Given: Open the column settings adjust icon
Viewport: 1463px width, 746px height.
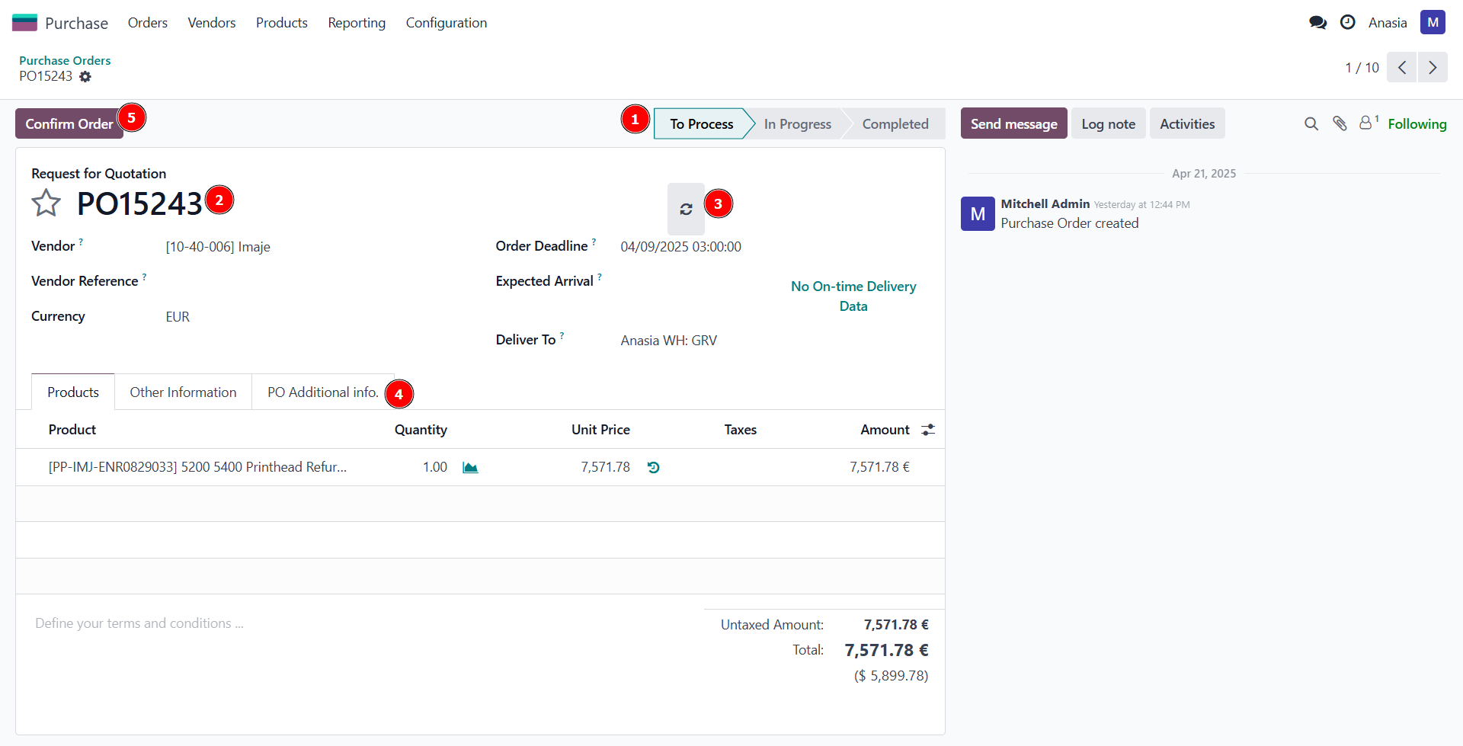Looking at the screenshot, I should 927,430.
